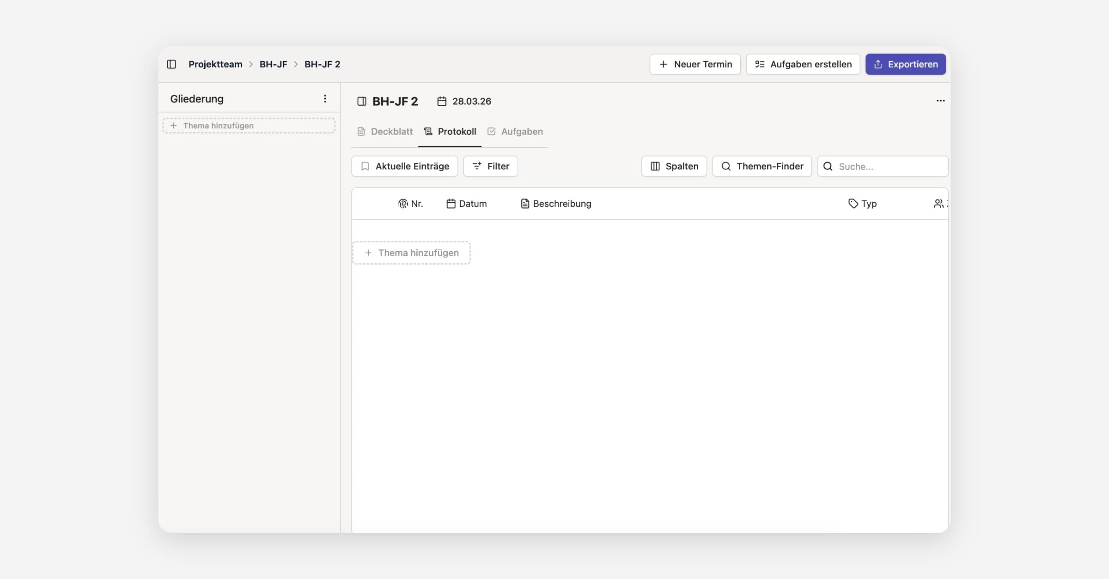The width and height of the screenshot is (1109, 579).
Task: Open the Themen-Finder
Action: [762, 166]
